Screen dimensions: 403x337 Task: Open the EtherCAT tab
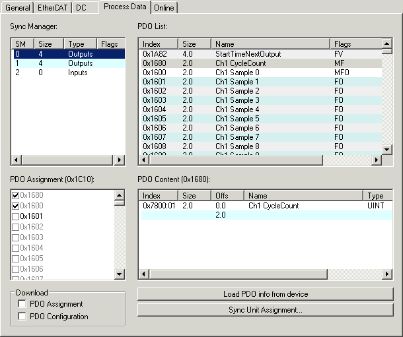tap(52, 8)
